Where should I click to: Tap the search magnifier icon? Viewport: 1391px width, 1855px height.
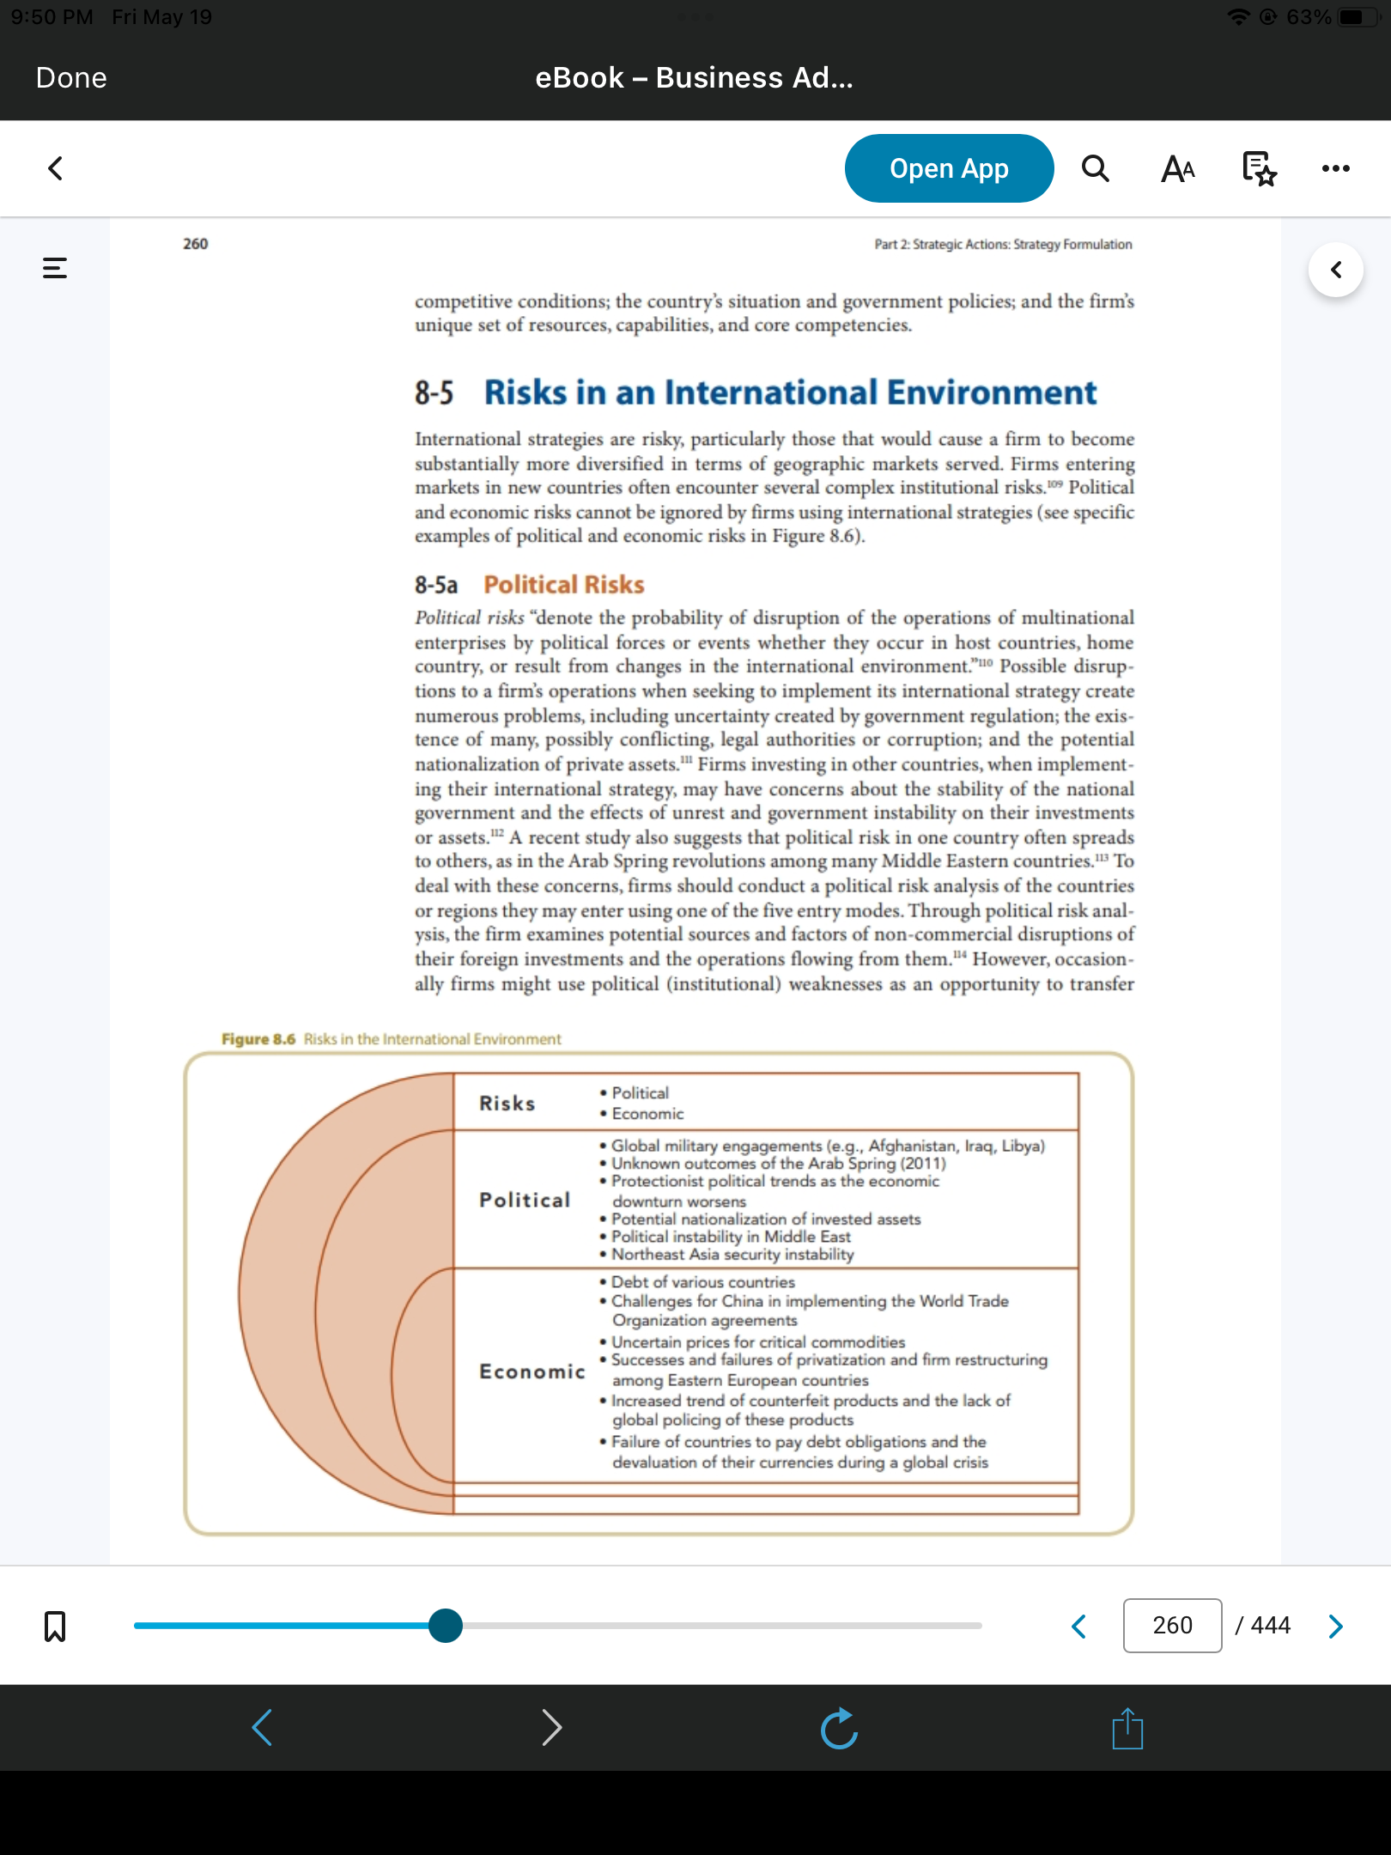[1095, 168]
